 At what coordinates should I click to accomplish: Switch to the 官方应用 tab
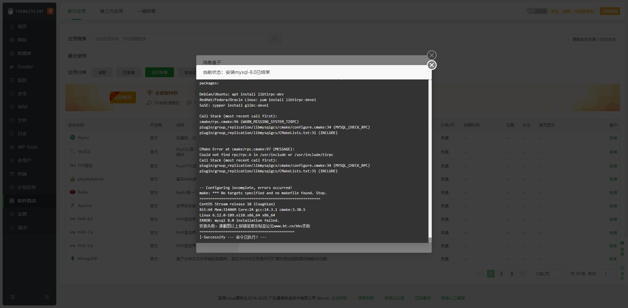pos(77,11)
